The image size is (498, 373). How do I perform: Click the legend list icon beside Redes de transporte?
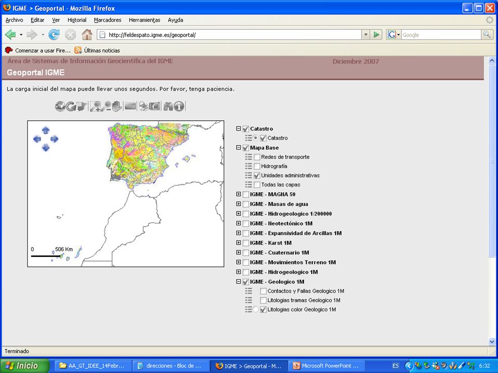click(x=248, y=156)
